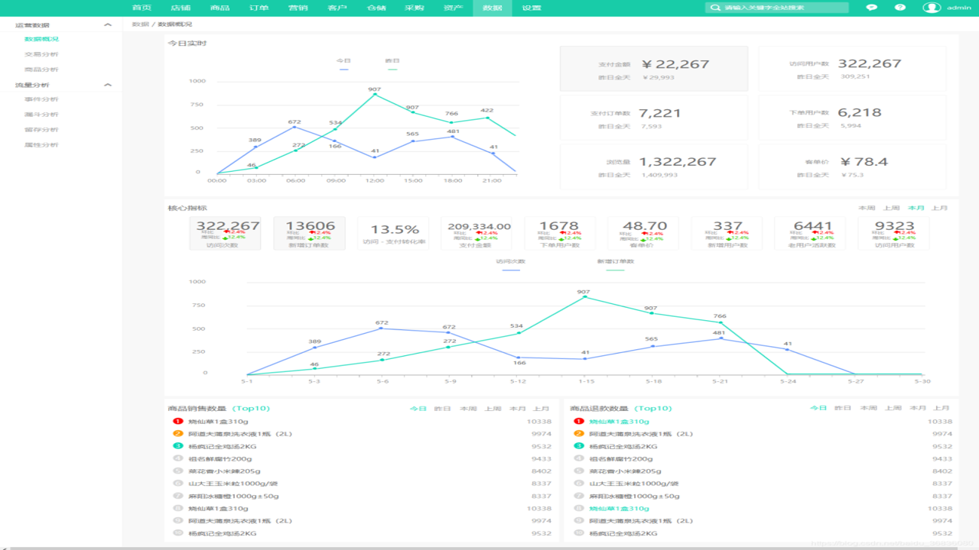
Task: Click the teal rank 3 badge in sales list
Action: (x=177, y=446)
